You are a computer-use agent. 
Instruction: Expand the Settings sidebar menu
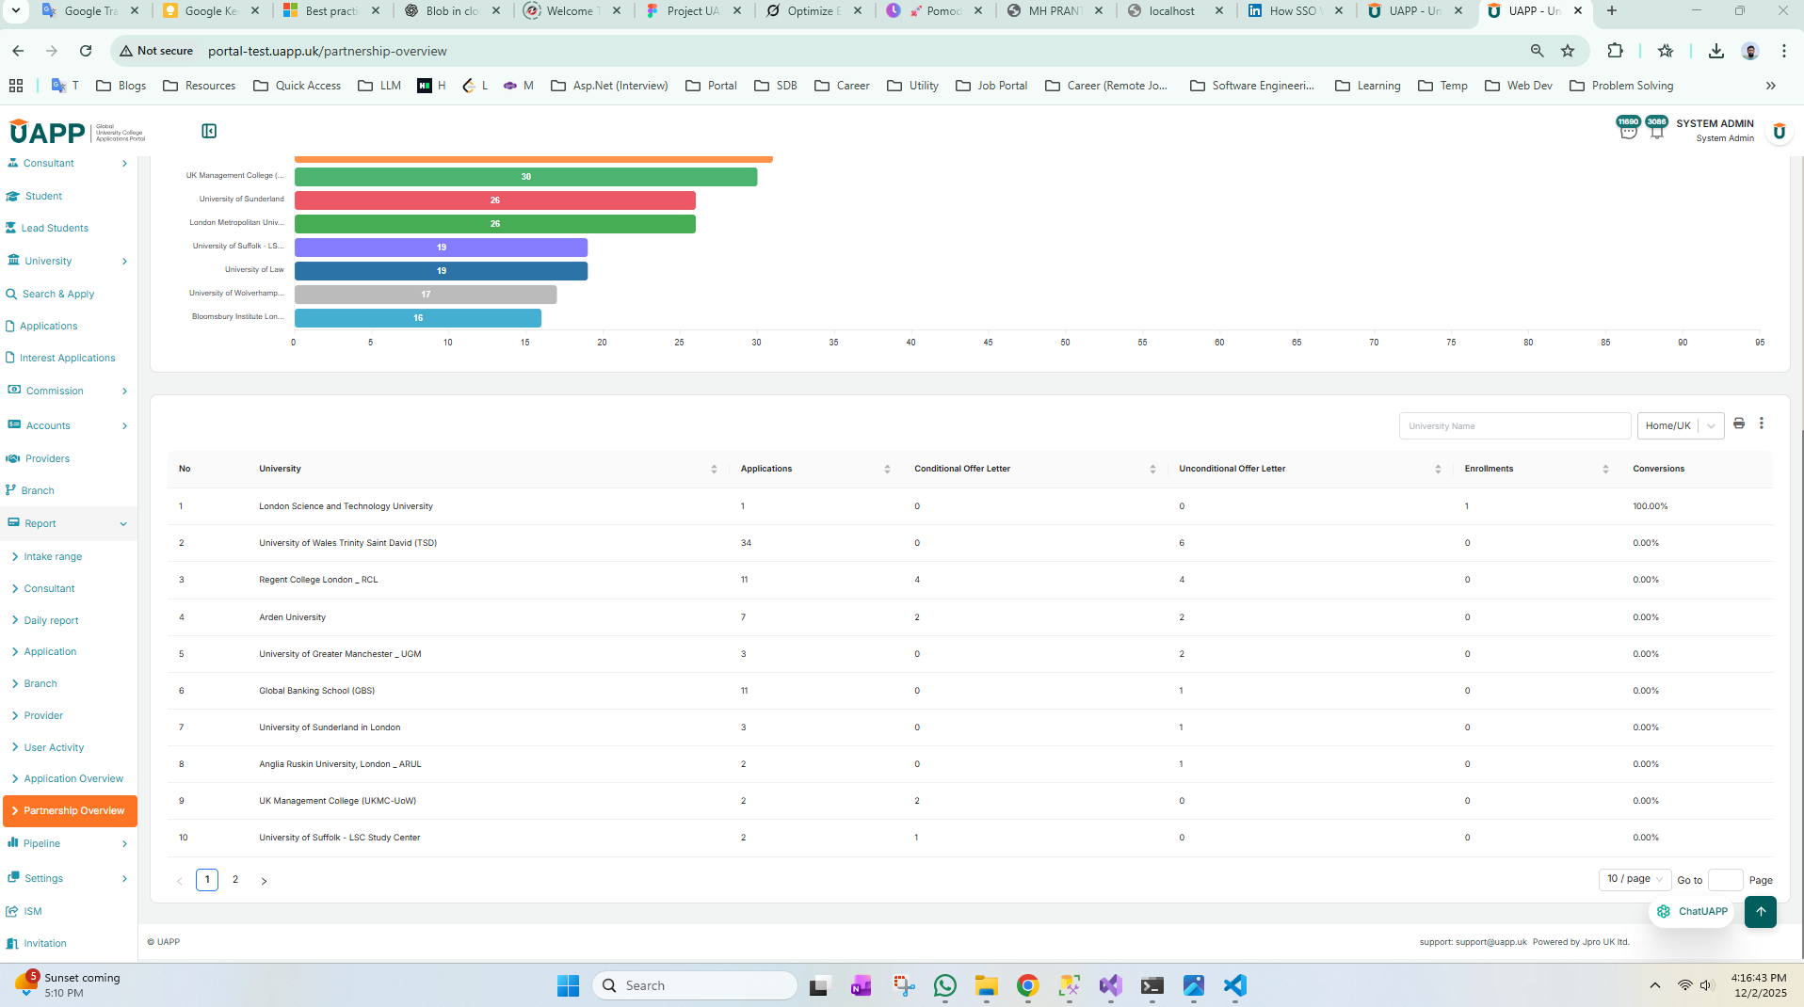coord(68,878)
